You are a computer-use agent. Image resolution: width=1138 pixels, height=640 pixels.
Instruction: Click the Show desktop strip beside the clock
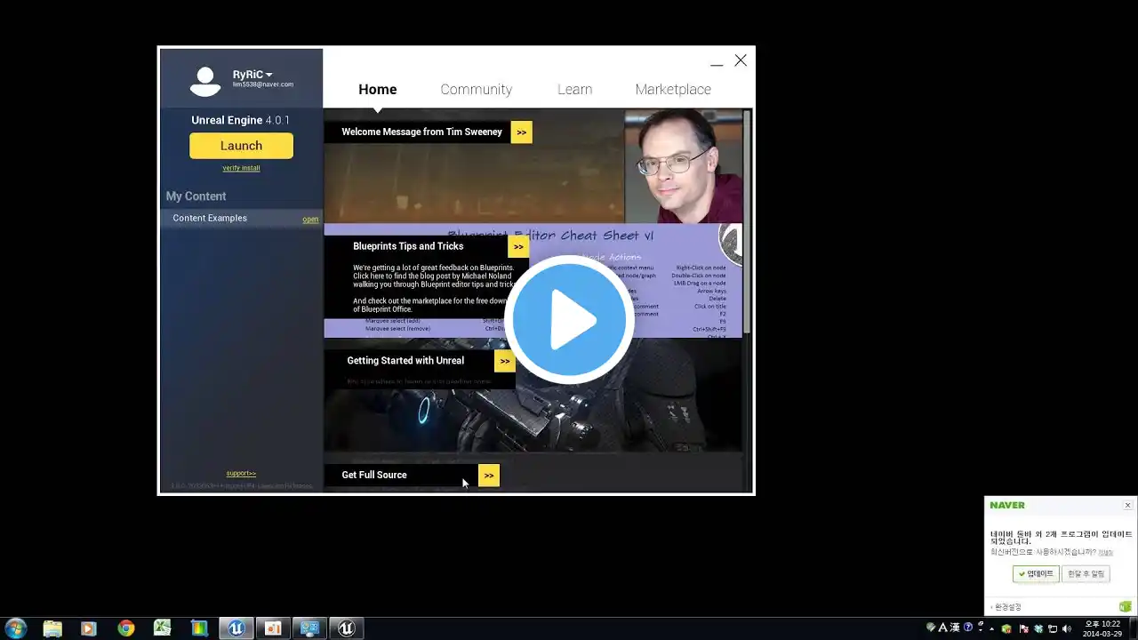1133,628
